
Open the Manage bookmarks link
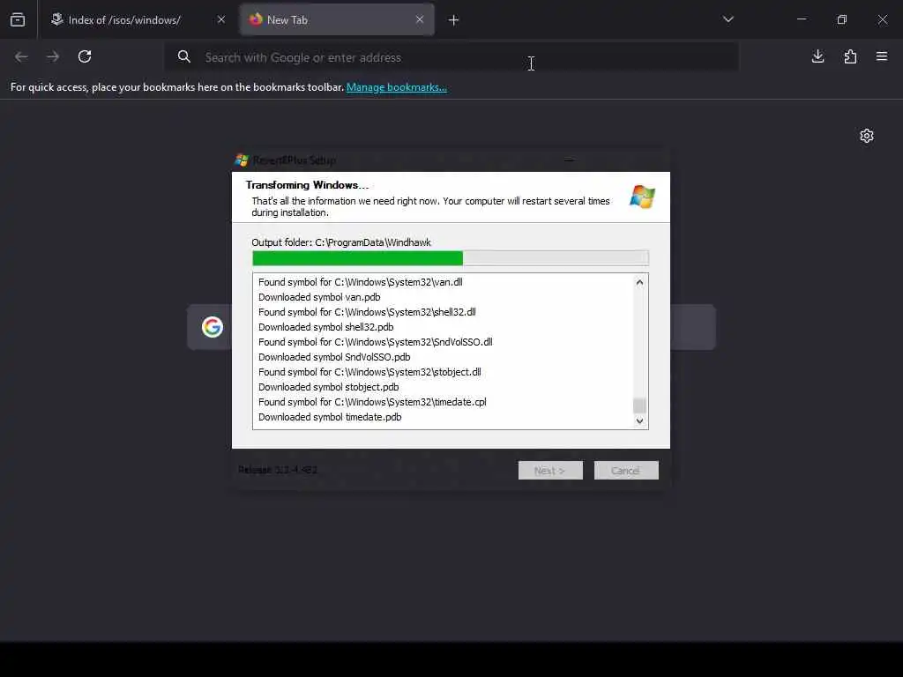(396, 87)
